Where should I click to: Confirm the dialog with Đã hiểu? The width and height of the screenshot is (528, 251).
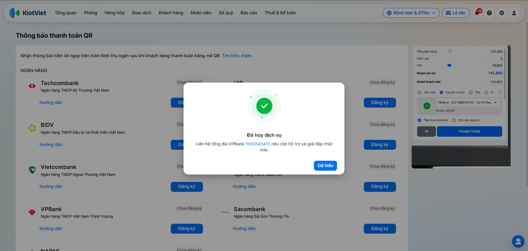pyautogui.click(x=325, y=166)
